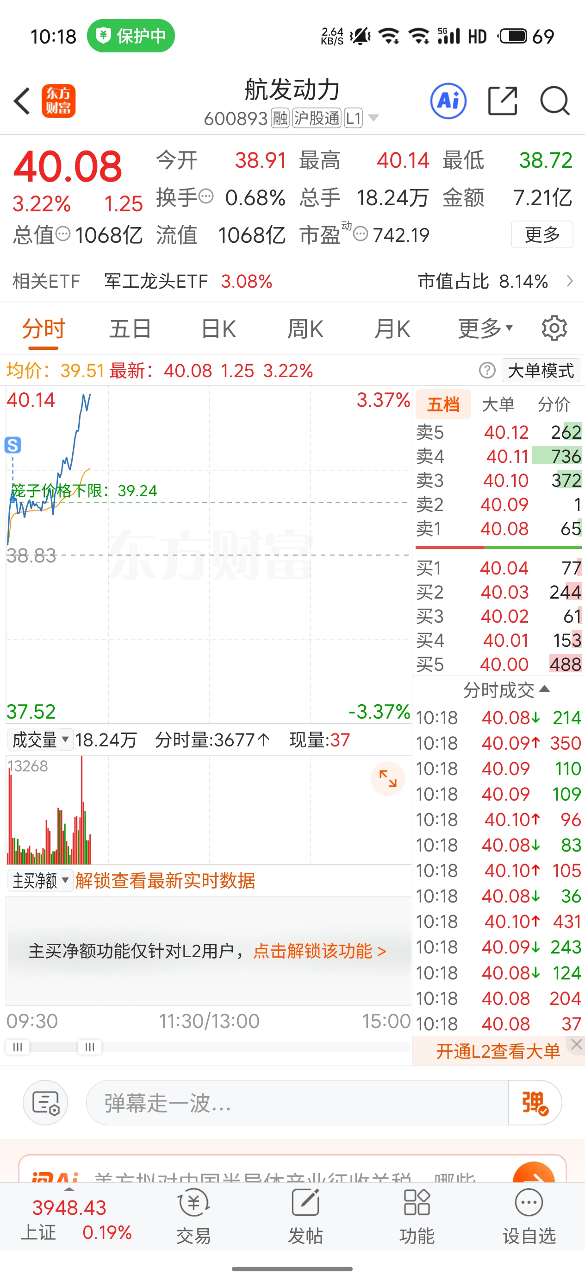Expand stock title dropdown arrow
Screen dimensions: 585x1288
(x=373, y=118)
